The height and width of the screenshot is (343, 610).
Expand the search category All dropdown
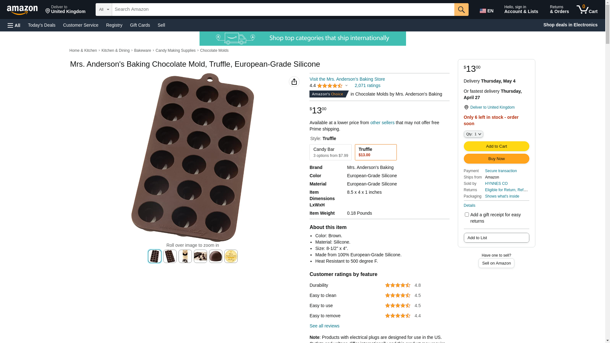104,10
